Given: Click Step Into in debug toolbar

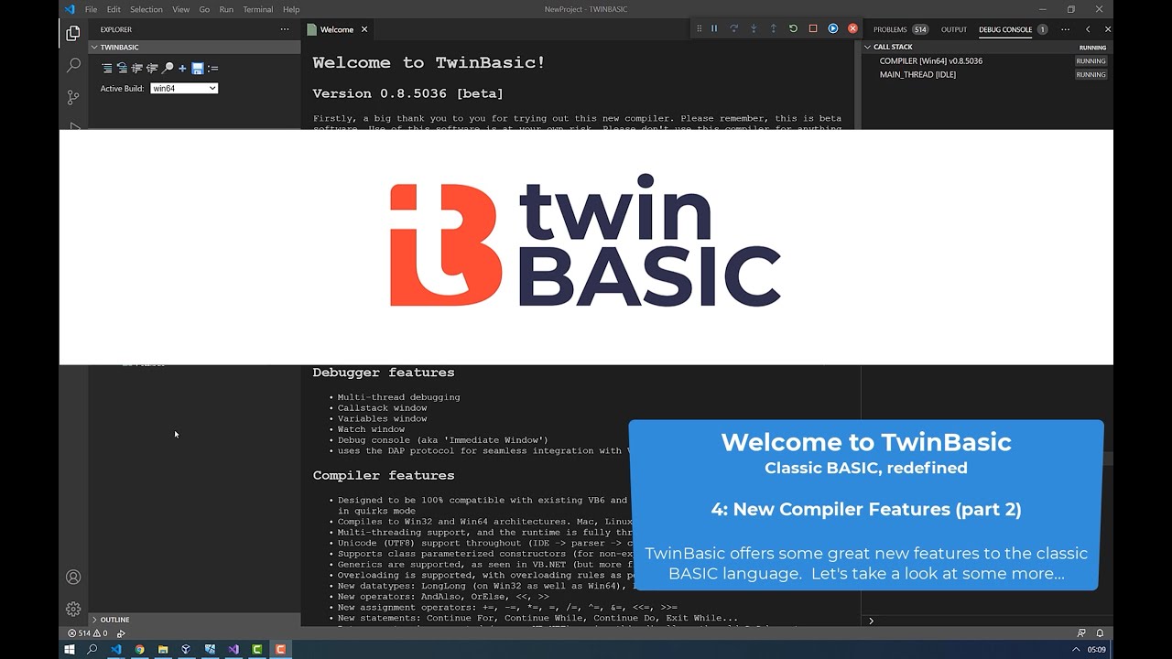Looking at the screenshot, I should [x=754, y=29].
